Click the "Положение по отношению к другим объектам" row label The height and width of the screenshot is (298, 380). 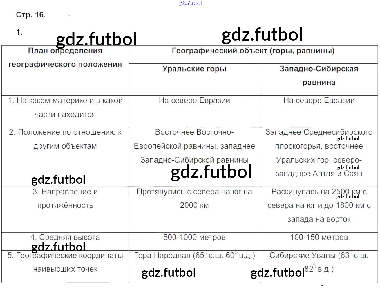pos(65,139)
